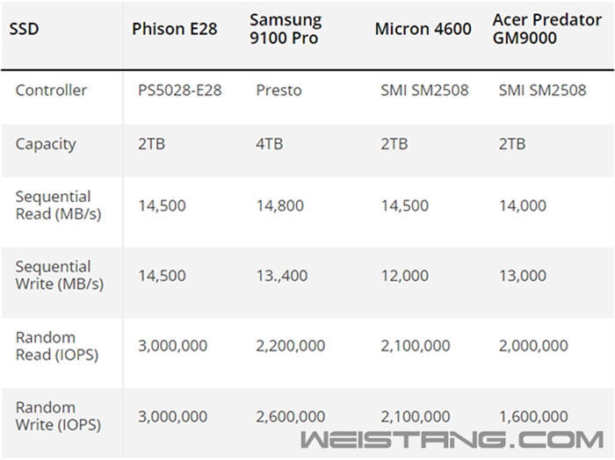Click the WEISTANG.COM watermark
This screenshot has width=615, height=460.
[452, 439]
